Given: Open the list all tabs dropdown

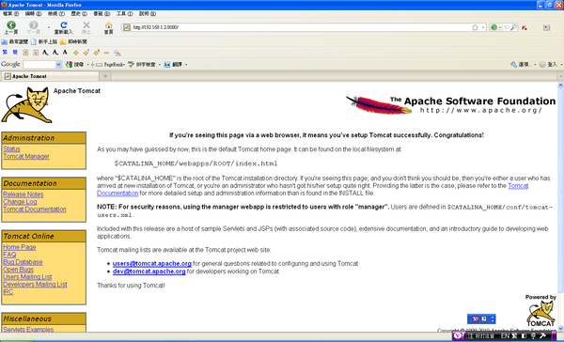Looking at the screenshot, I should (x=560, y=76).
